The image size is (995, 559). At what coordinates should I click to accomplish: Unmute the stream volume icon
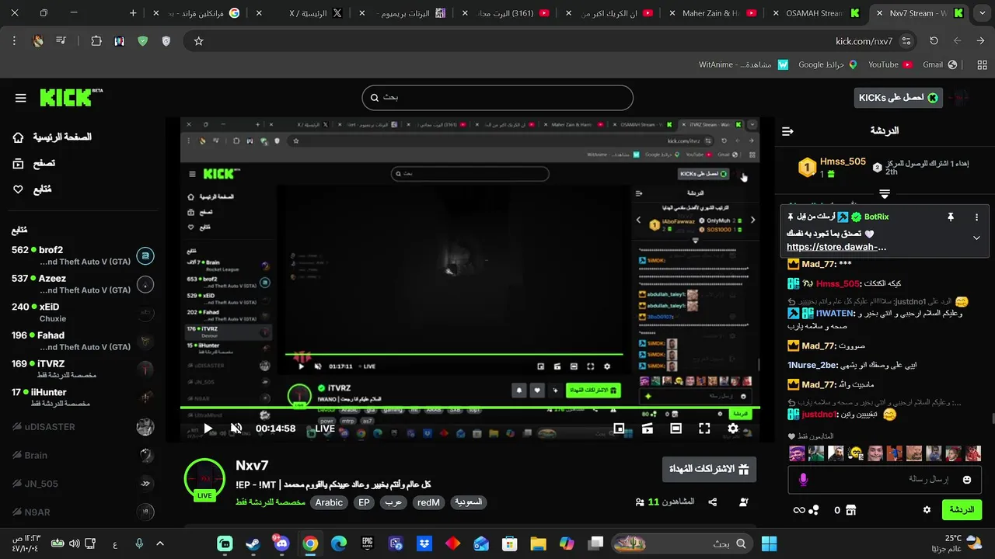[x=236, y=428]
